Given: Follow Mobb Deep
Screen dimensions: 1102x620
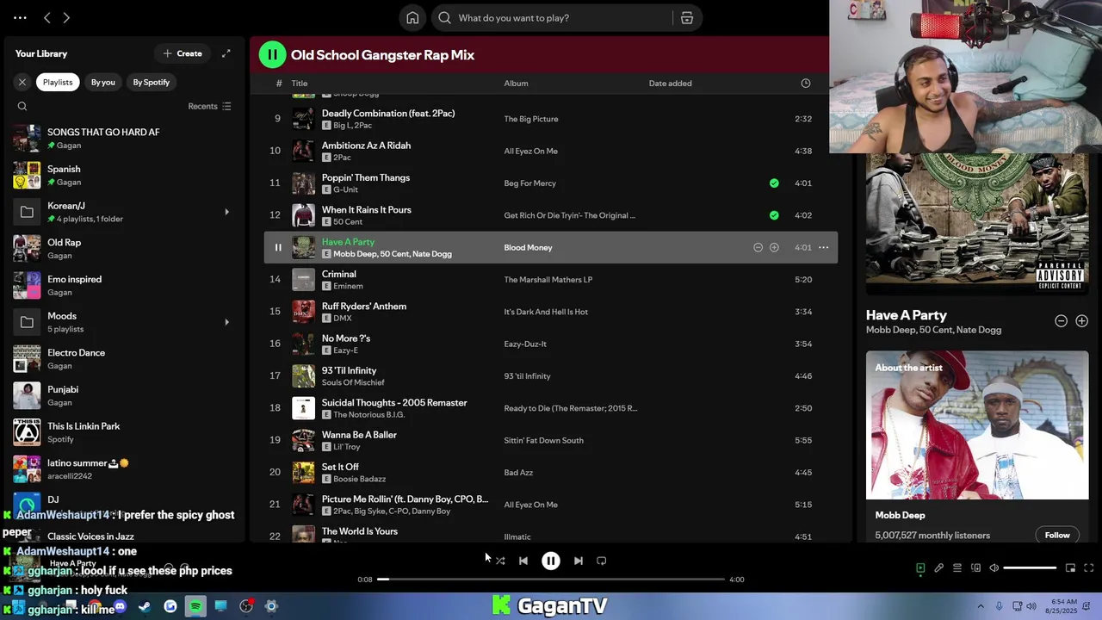Looking at the screenshot, I should [x=1057, y=535].
